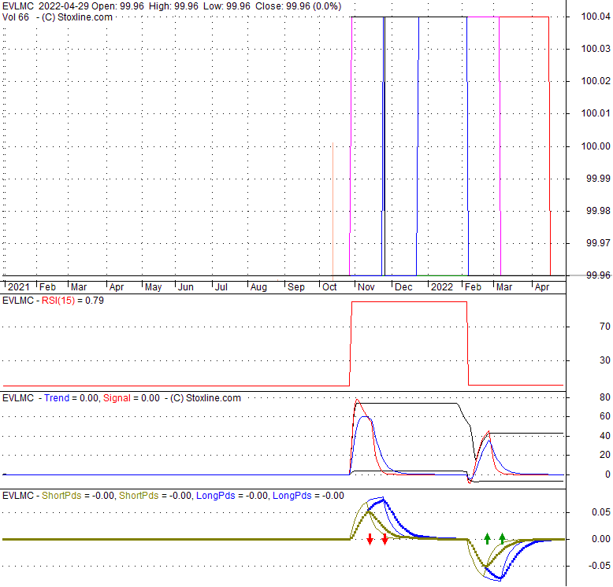
Task: Click the 100.04 price axis label
Action: coord(596,17)
